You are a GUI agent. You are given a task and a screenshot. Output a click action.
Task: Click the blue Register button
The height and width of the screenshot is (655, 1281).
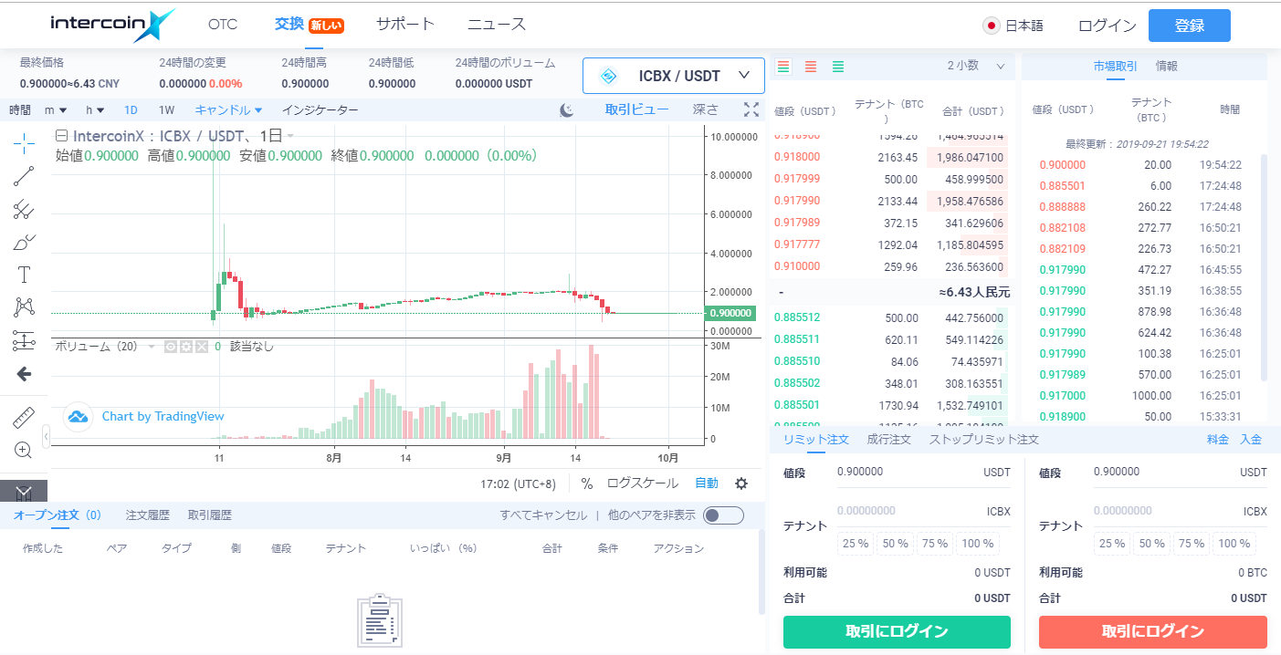click(1189, 26)
